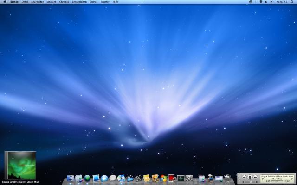Image resolution: width=297 pixels, height=185 pixels.
Task: Open the blue globe browser icon in dock
Action: click(x=104, y=178)
